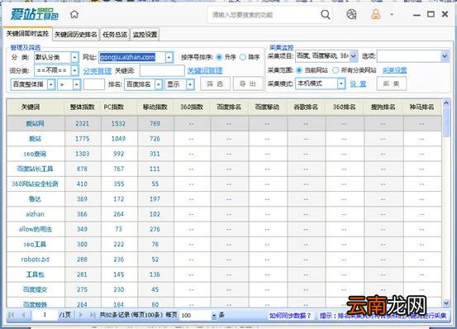Focus the top function search field

[x=264, y=15]
